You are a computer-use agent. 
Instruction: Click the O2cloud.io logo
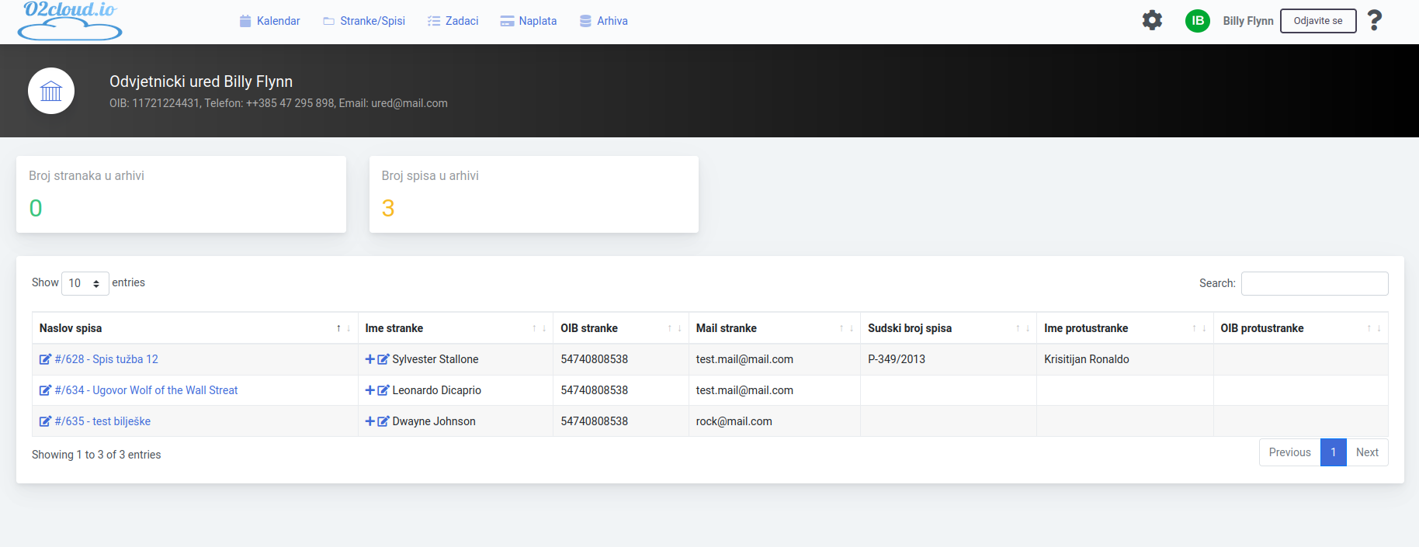pos(70,21)
